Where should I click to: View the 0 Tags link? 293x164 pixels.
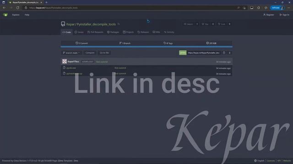click(168, 43)
